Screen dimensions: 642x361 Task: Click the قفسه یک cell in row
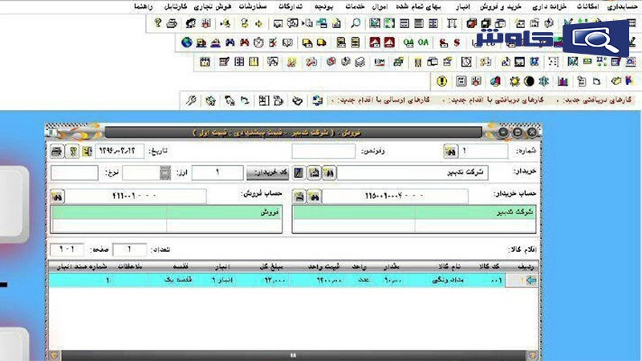click(178, 280)
